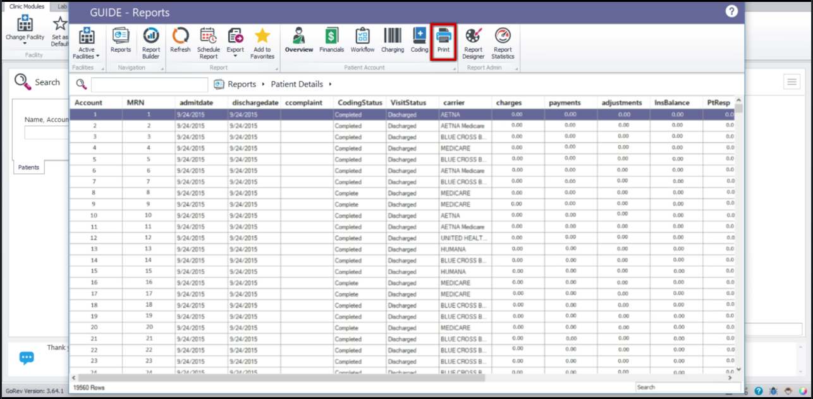The width and height of the screenshot is (813, 399).
Task: Open the Export dropdown
Action: click(x=235, y=43)
